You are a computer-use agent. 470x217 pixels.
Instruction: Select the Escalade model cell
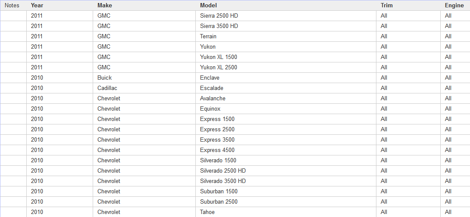212,88
